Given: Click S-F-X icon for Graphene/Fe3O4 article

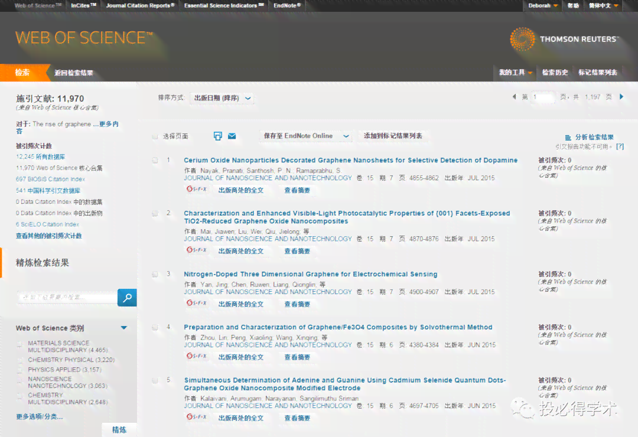Looking at the screenshot, I should coord(197,356).
